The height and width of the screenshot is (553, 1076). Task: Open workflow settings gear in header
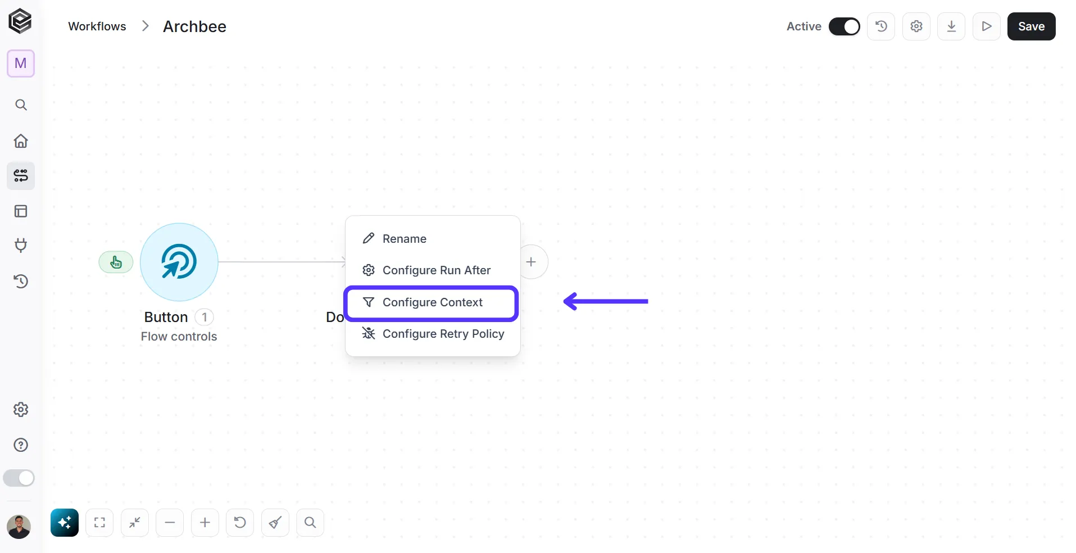(916, 26)
